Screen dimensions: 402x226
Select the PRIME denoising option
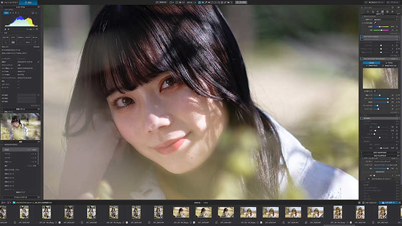(x=389, y=63)
